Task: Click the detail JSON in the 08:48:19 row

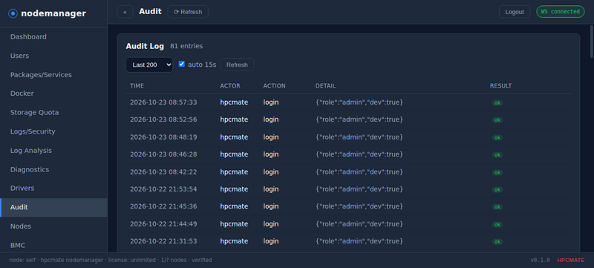Action: [359, 137]
